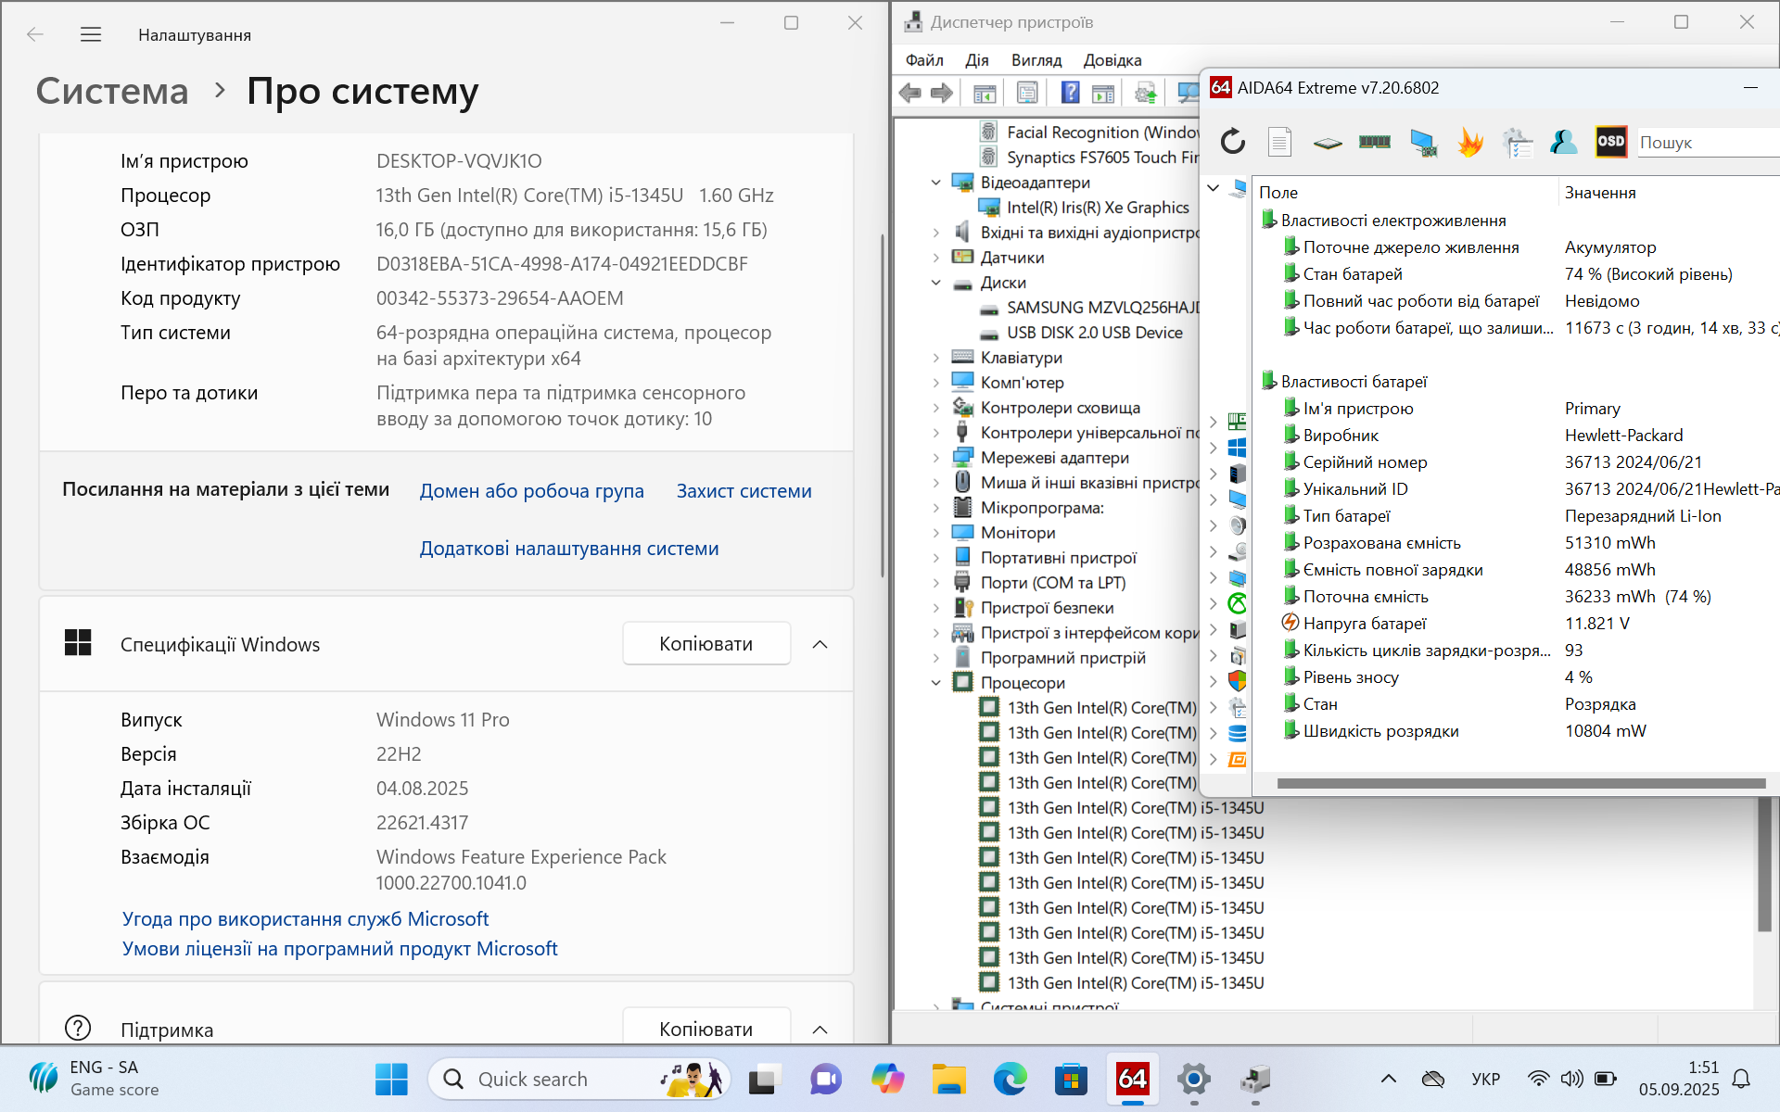1780x1112 pixels.
Task: Click Settings vertical scrollbar
Action: coord(882,405)
